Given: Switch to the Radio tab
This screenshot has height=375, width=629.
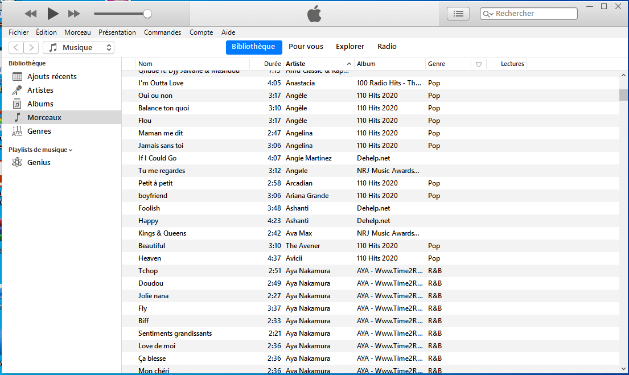Looking at the screenshot, I should click(387, 47).
